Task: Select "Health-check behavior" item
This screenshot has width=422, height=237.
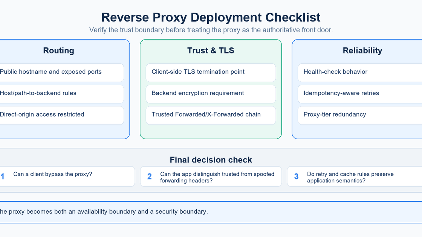Action: pyautogui.click(x=360, y=73)
